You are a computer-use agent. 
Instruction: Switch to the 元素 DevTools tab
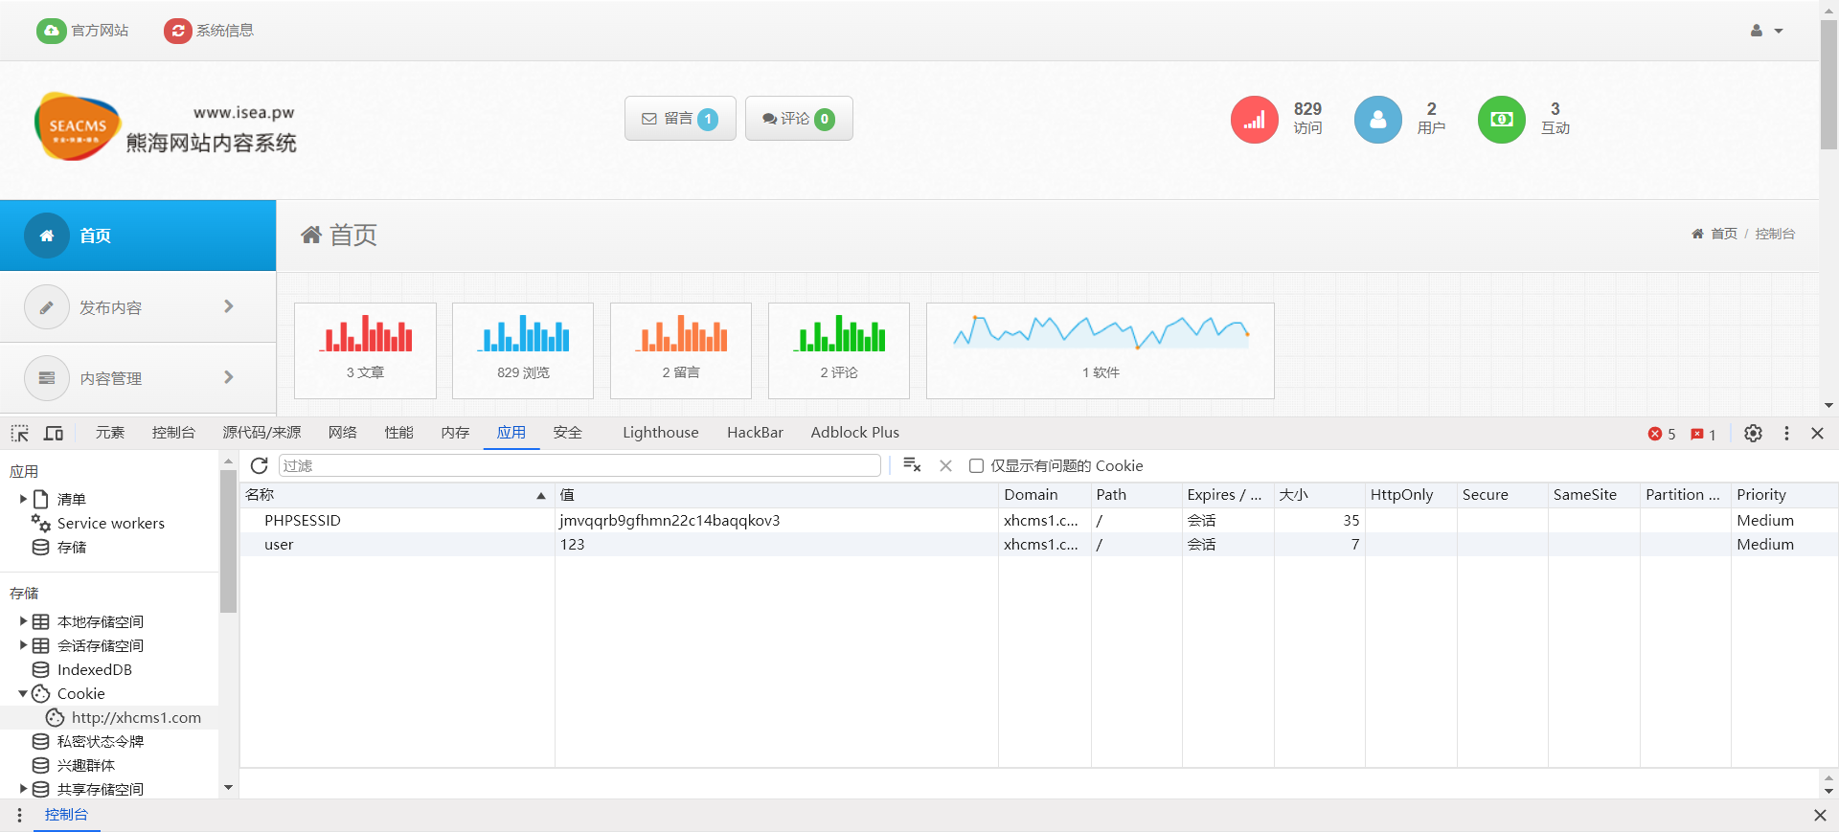point(110,433)
